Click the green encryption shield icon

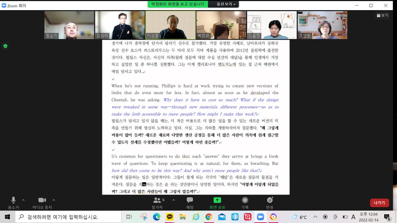pyautogui.click(x=5, y=46)
